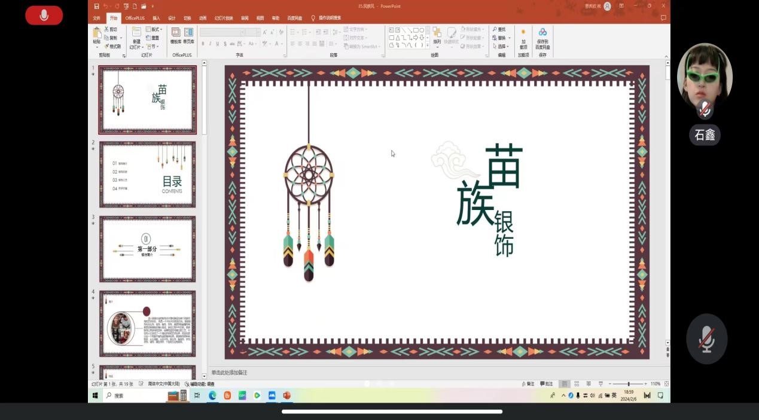This screenshot has height=420, width=759.
Task: Expand the Layout dropdown in slides group
Action: [x=154, y=29]
